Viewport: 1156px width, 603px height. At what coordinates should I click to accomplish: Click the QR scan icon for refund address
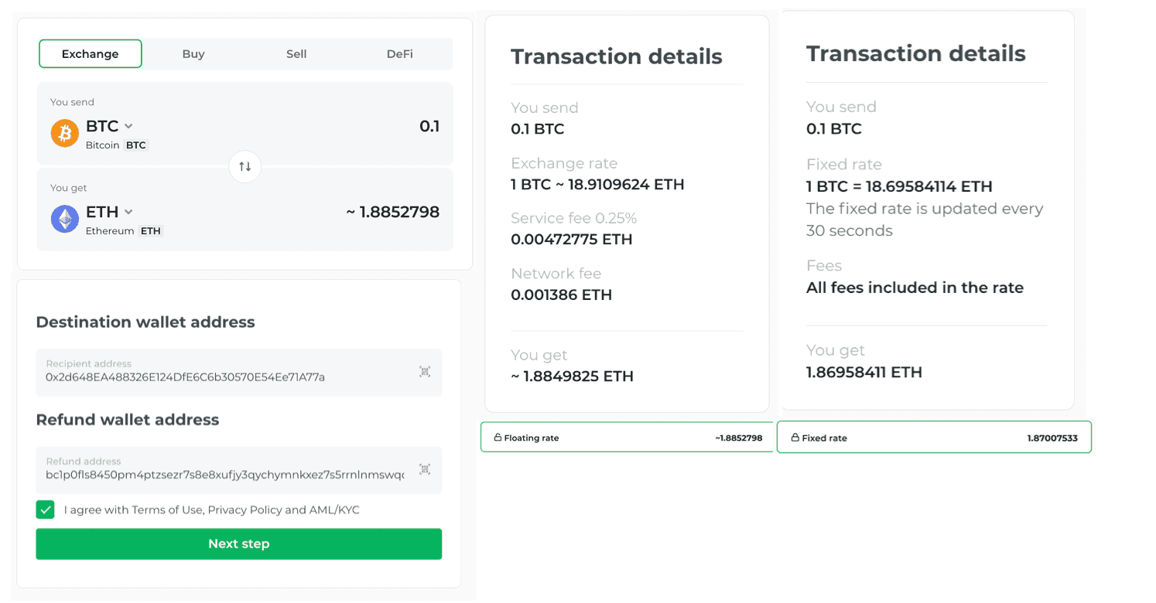pyautogui.click(x=424, y=469)
